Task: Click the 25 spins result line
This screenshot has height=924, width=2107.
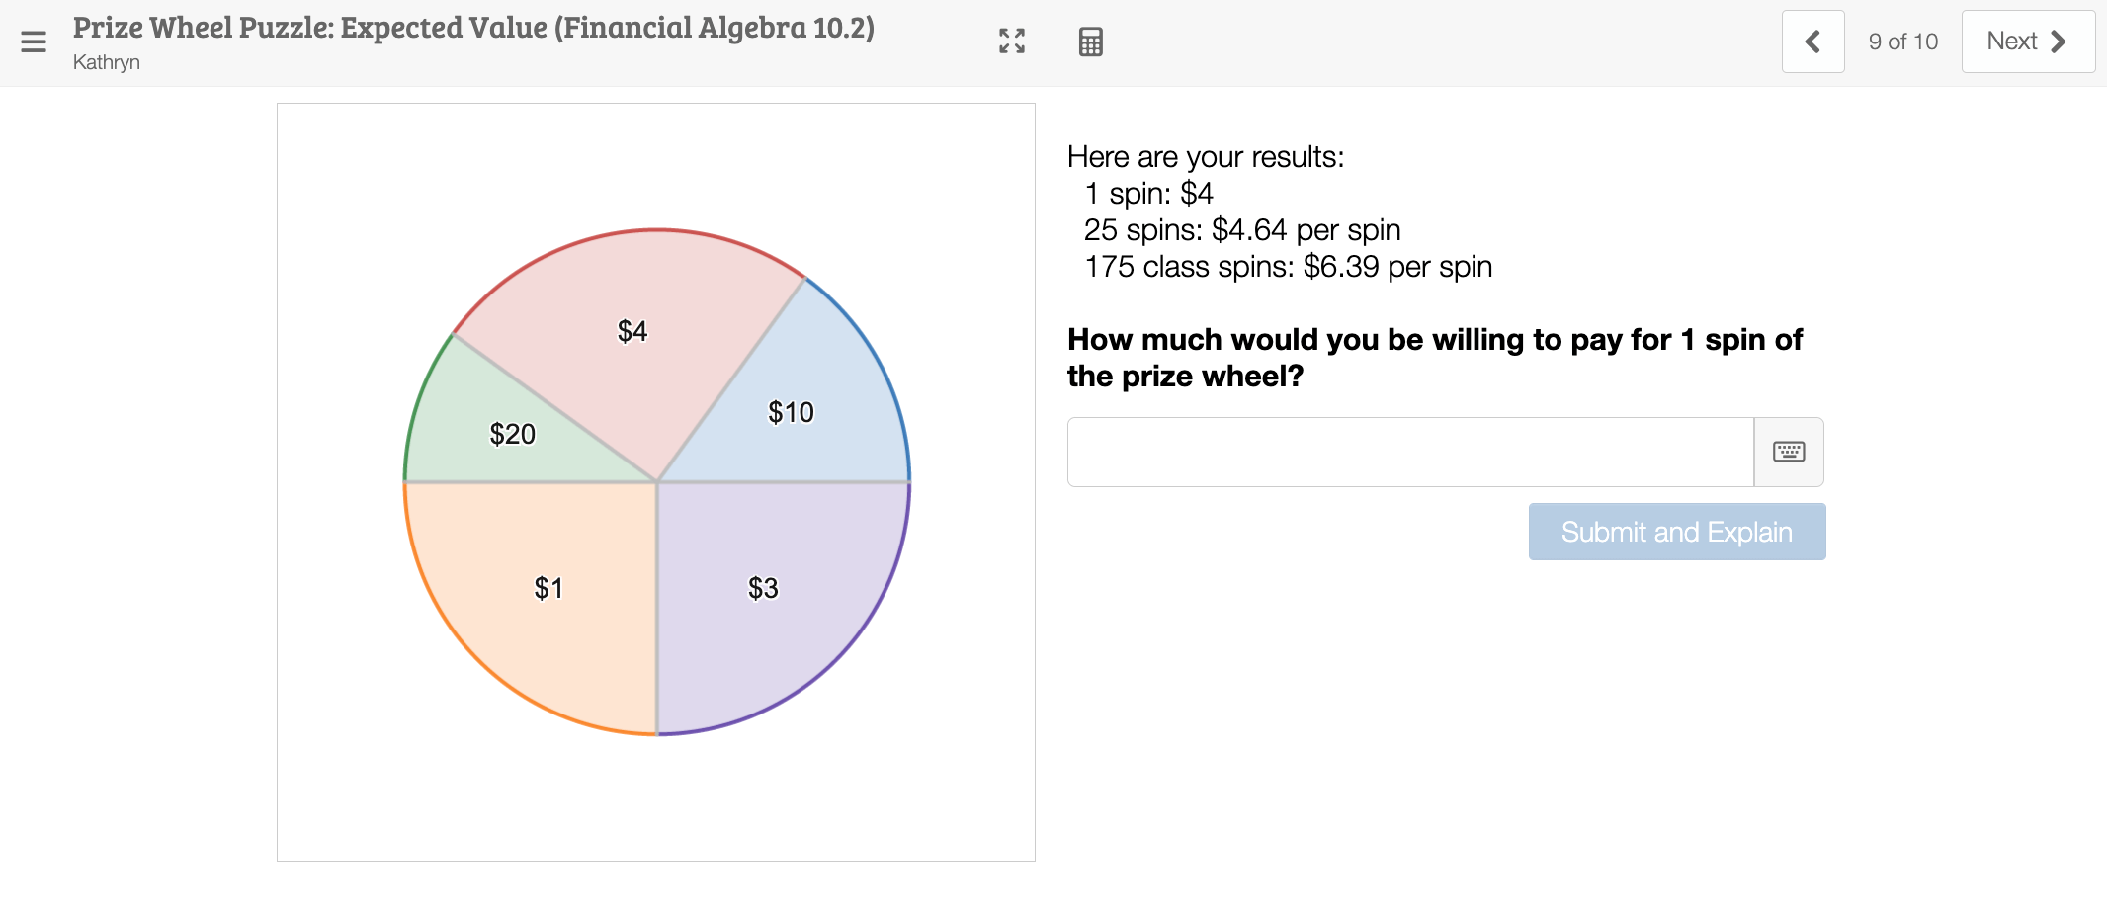Action: pyautogui.click(x=1242, y=230)
